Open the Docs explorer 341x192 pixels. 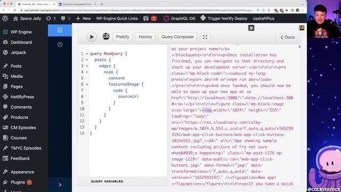[288, 37]
